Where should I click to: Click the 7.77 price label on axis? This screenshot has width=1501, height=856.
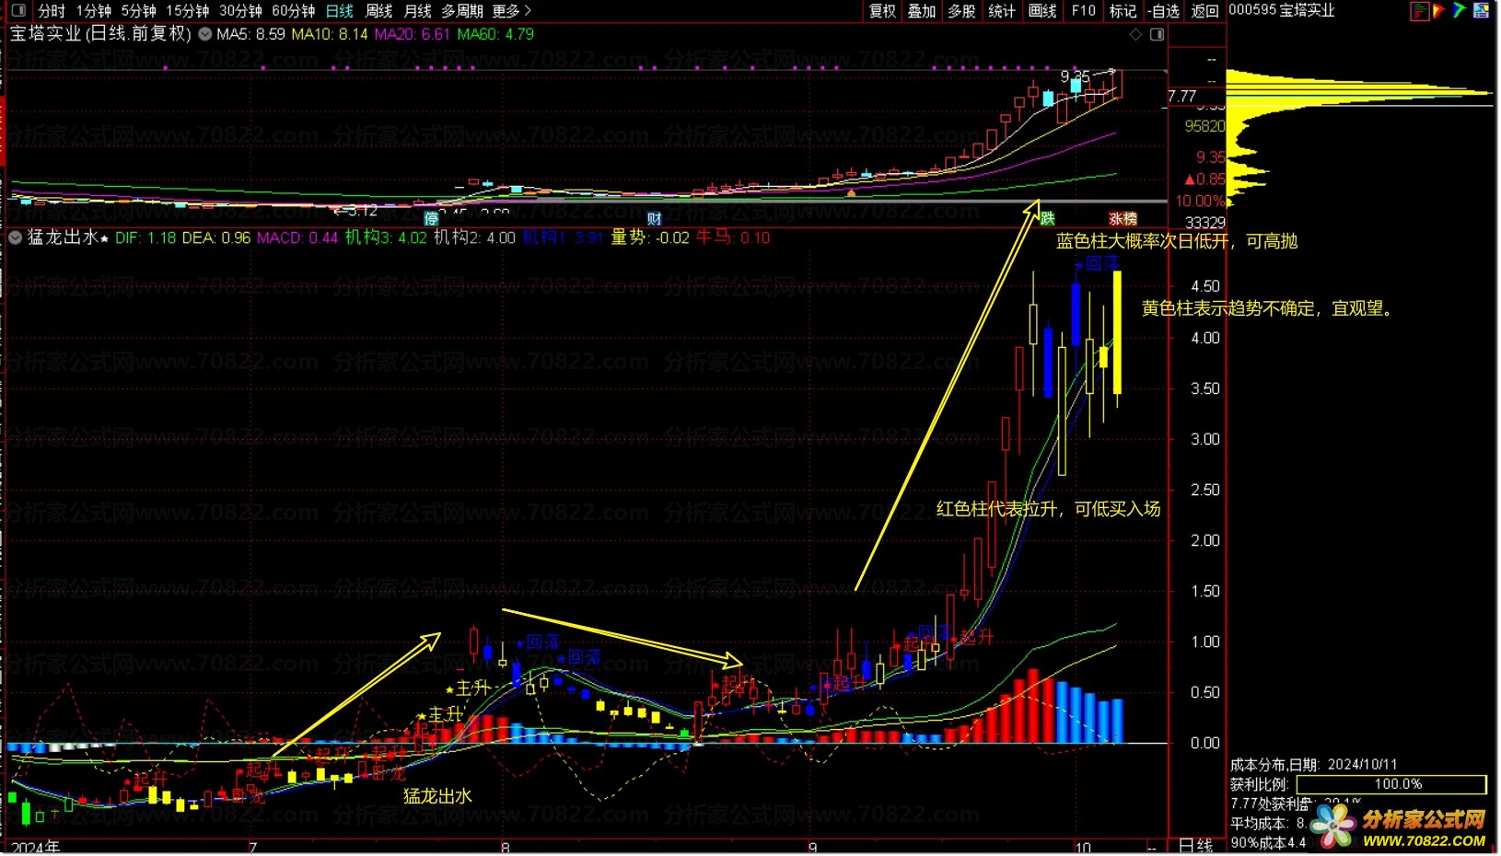(x=1181, y=97)
